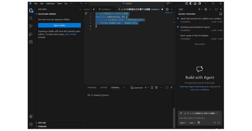Toggle the recent sessions sidebar icon

tap(221, 14)
